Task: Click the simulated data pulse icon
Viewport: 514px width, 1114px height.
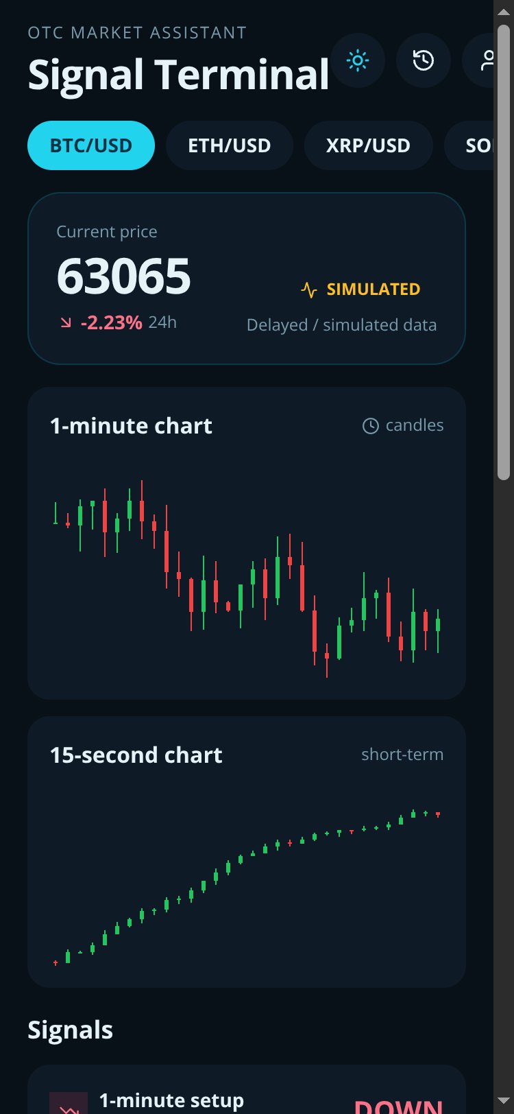Action: 309,289
